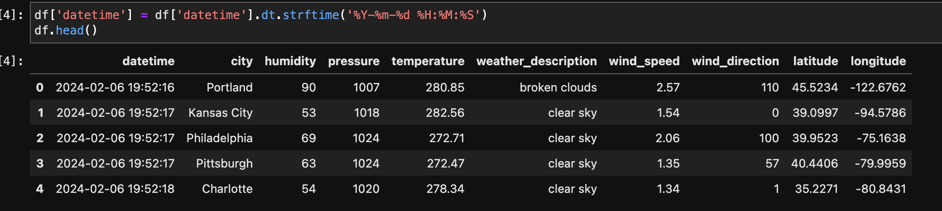
Task: Select the wind_speed column header
Action: coord(644,61)
